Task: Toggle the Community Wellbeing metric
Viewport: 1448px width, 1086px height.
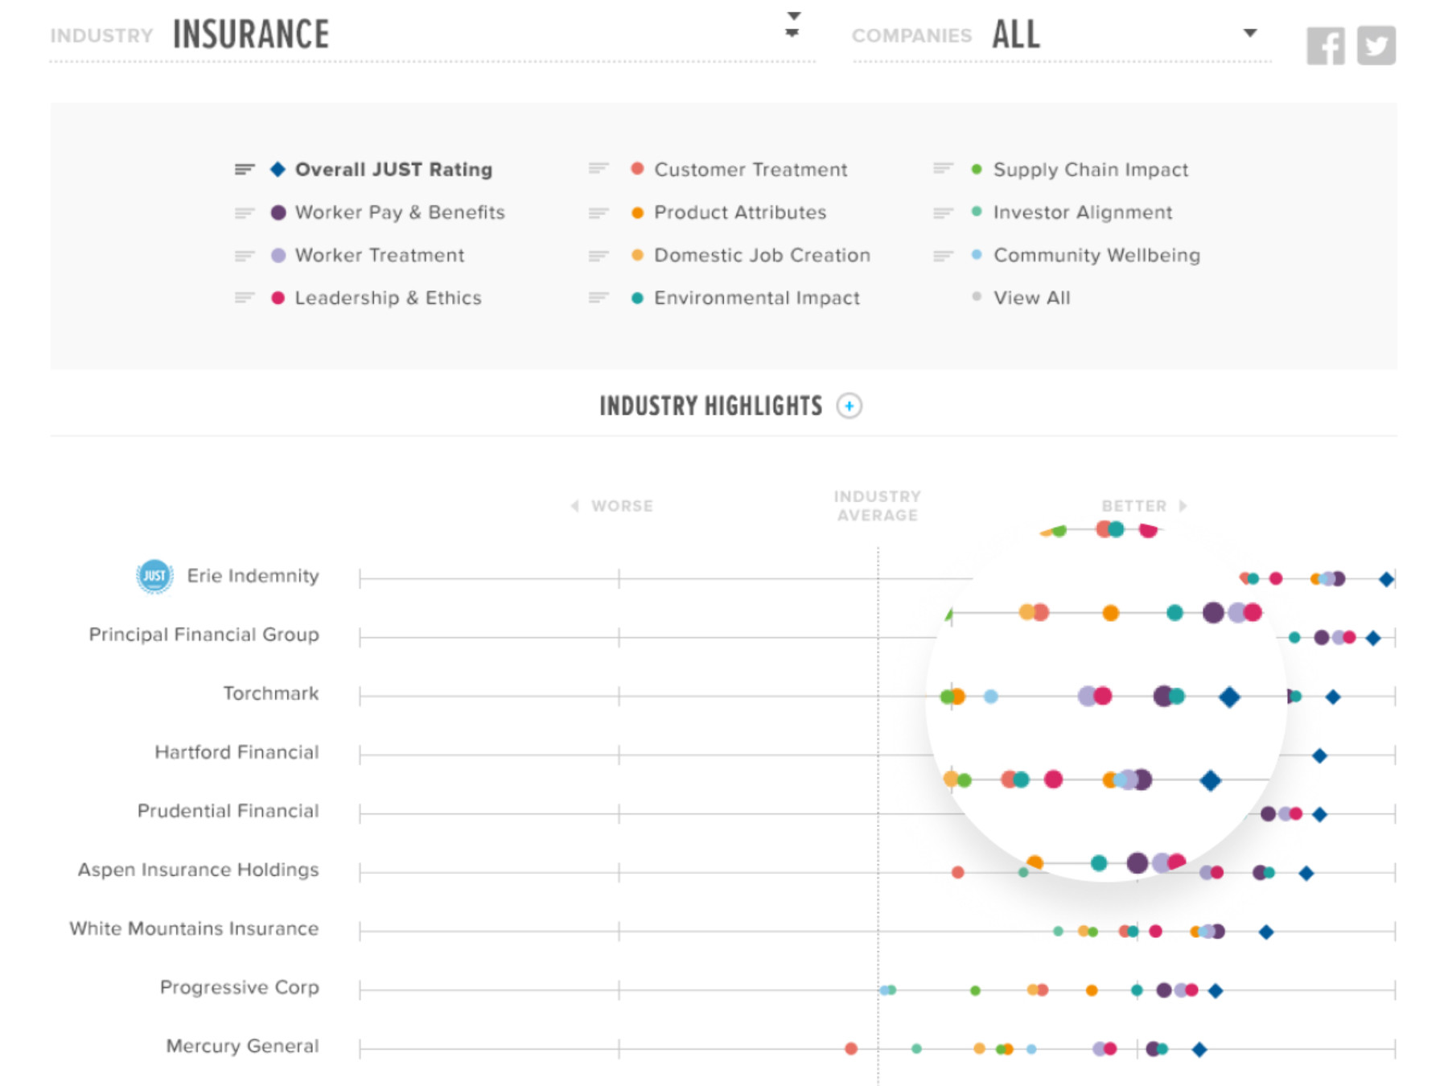Action: pyautogui.click(x=1096, y=255)
